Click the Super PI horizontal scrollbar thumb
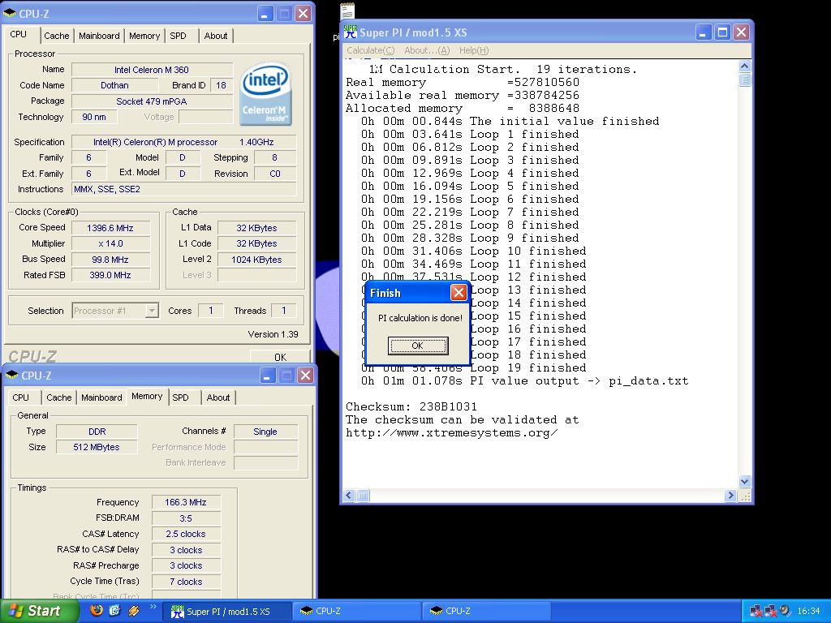831x623 pixels. click(363, 496)
